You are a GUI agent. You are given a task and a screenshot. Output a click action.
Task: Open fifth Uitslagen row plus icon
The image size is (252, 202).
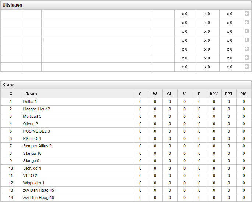pyautogui.click(x=247, y=49)
